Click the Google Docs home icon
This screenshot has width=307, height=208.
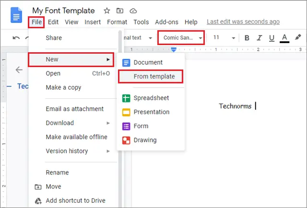[16, 15]
